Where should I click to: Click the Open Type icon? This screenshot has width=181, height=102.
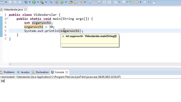pyautogui.click(x=71, y=2)
